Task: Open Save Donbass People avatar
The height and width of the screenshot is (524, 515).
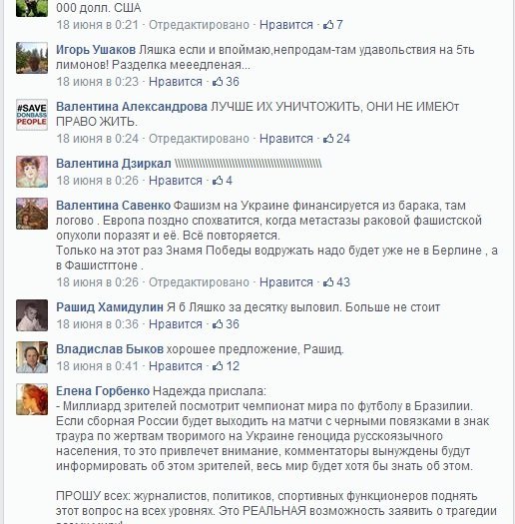Action: (x=32, y=115)
